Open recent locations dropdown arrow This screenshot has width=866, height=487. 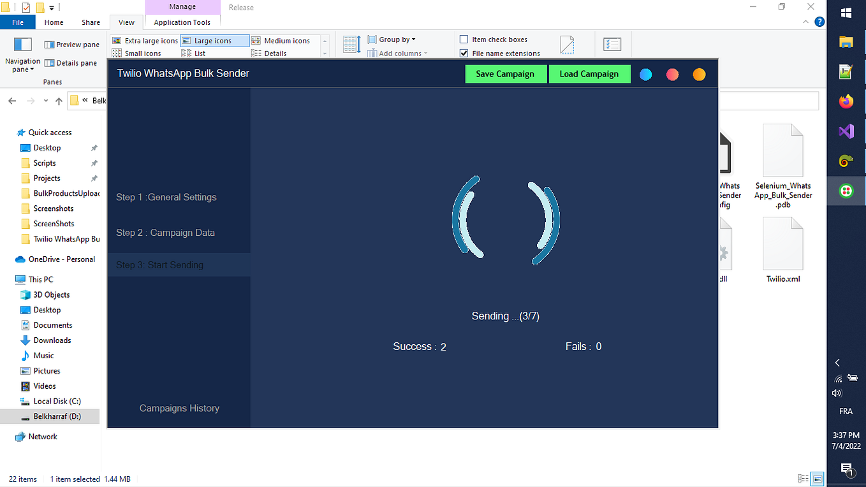coord(46,101)
